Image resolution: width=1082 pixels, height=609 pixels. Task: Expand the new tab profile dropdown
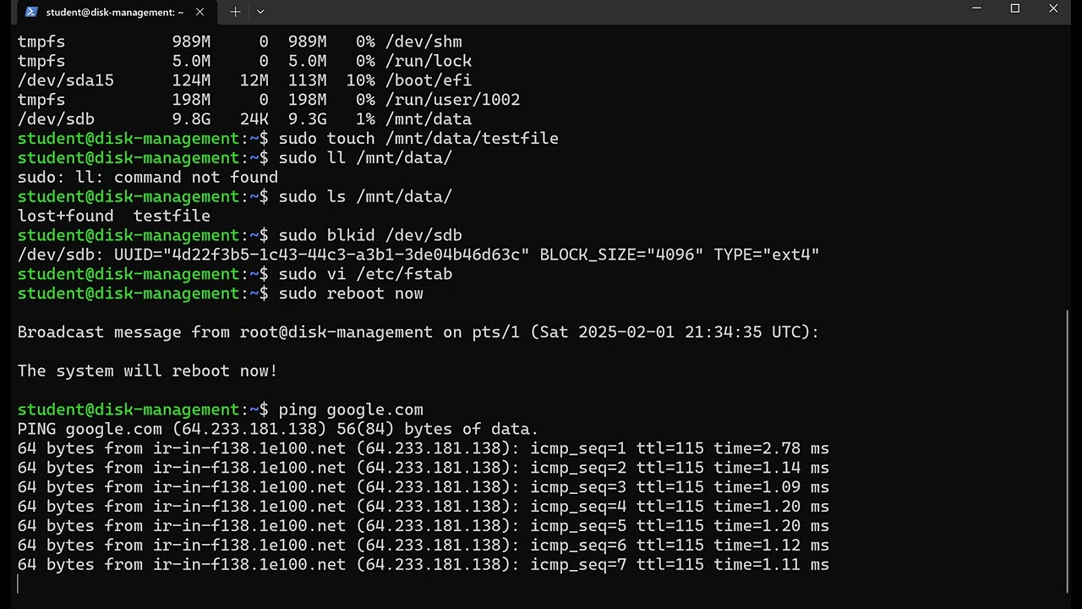(260, 12)
